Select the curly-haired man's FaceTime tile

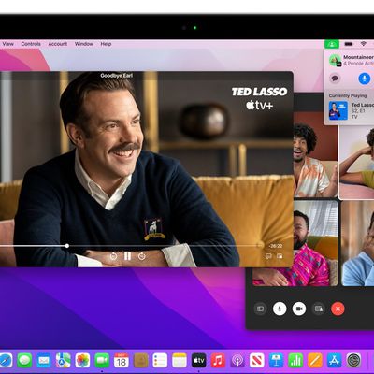click(315, 154)
